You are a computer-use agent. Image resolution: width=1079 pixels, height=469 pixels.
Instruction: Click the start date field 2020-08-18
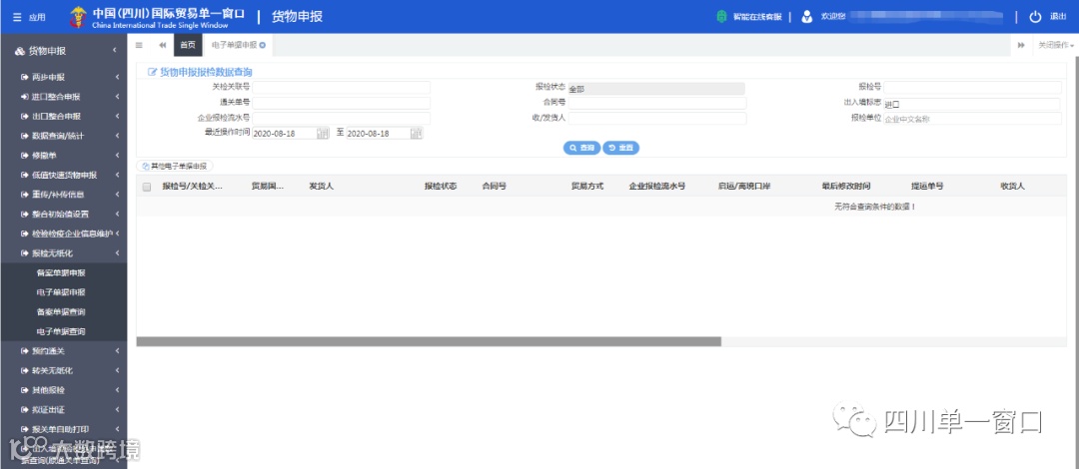coord(284,134)
